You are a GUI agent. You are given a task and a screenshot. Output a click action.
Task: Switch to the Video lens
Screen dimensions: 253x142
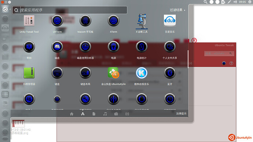(x=127, y=114)
